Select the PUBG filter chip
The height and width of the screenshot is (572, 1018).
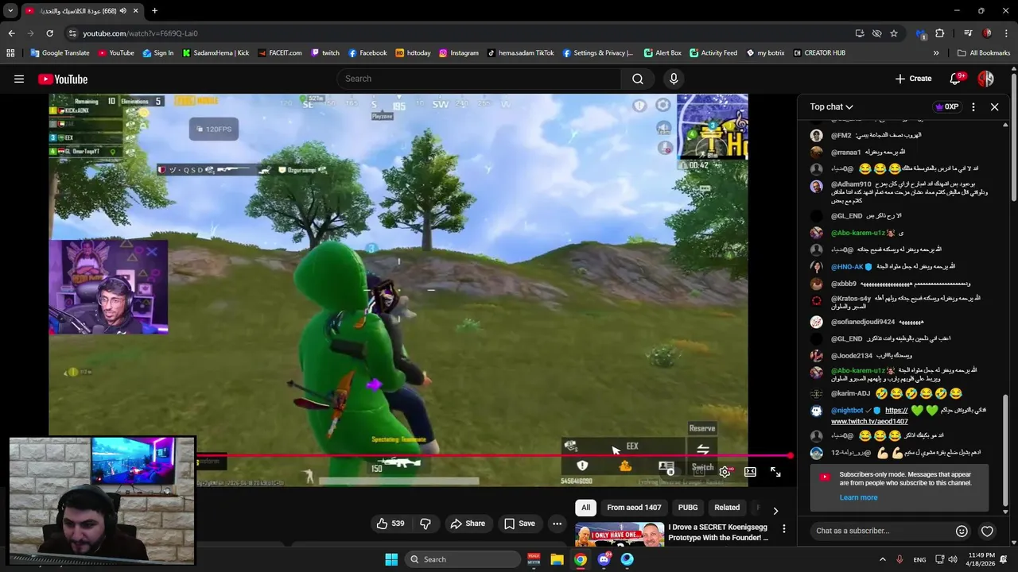point(688,508)
